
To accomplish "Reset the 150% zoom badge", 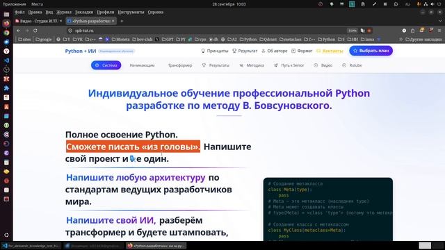I will click(353, 31).
